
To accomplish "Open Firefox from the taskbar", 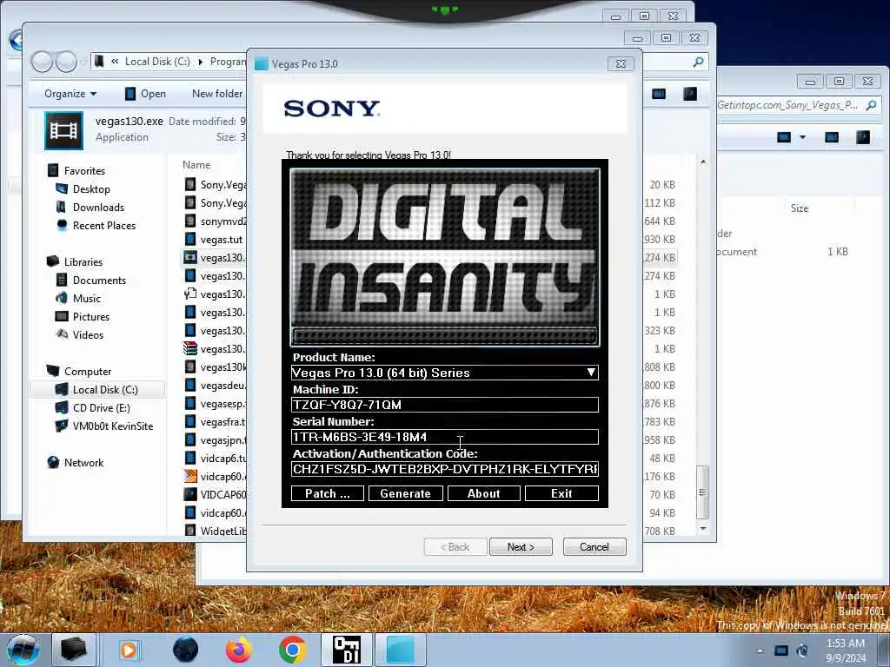I will pyautogui.click(x=238, y=650).
